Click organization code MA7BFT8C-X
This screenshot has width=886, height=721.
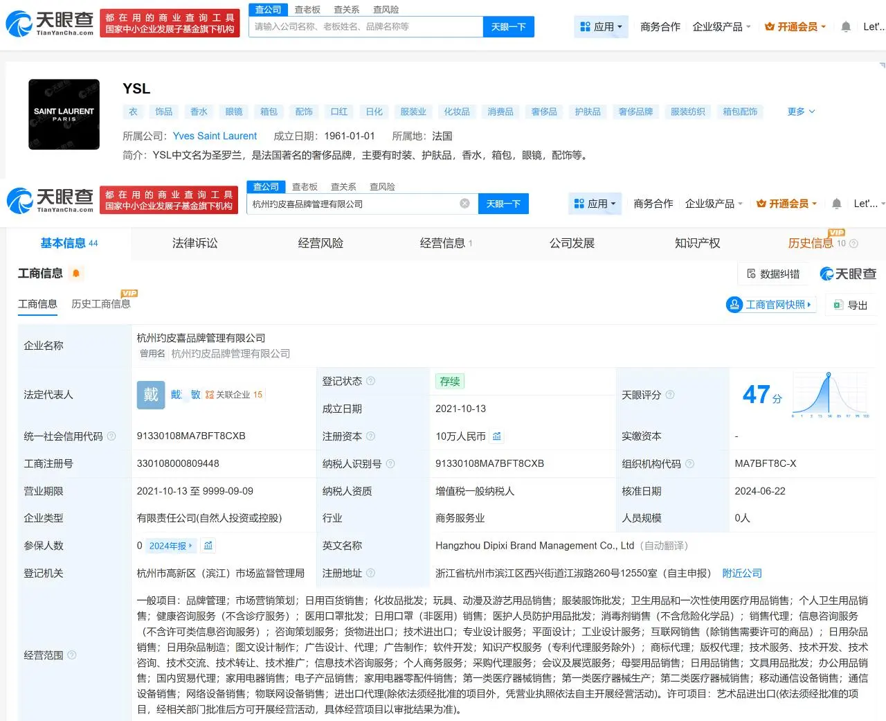766,464
